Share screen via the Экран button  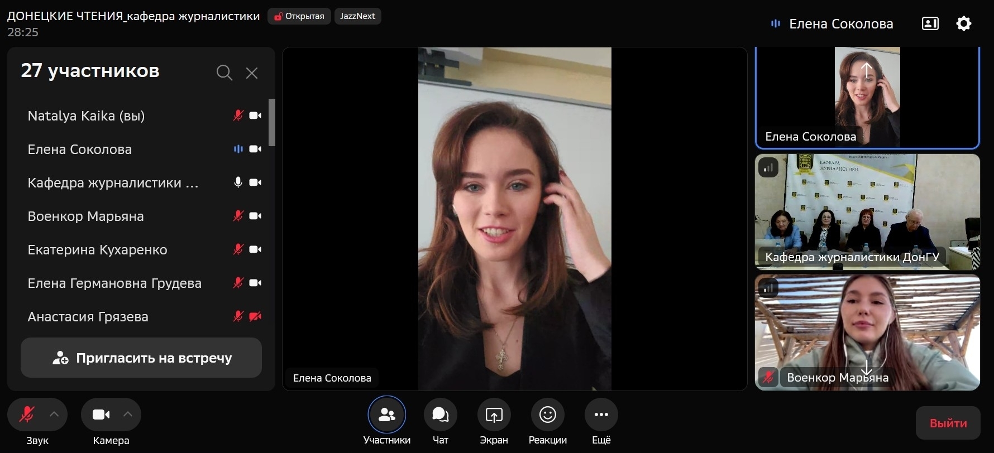click(x=494, y=415)
